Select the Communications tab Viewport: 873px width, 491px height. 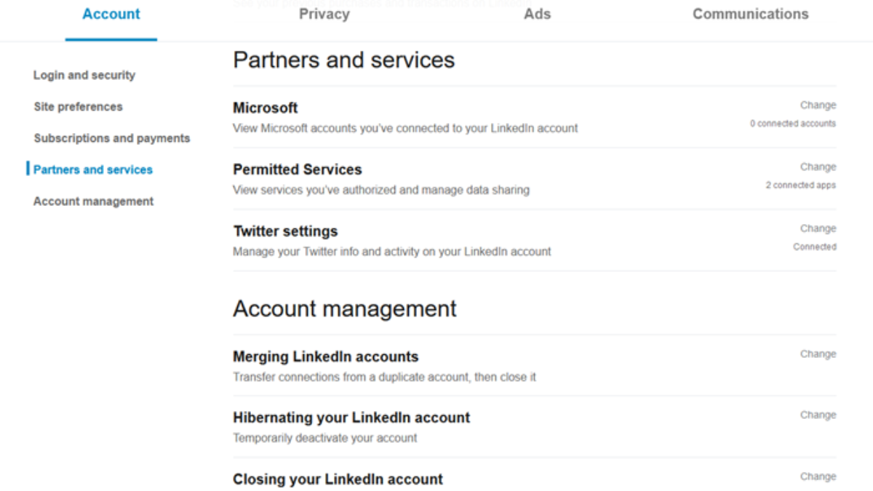click(x=750, y=14)
